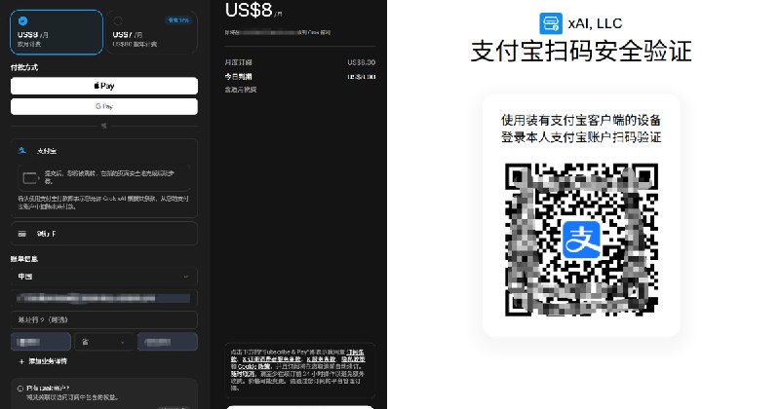Select the US$7 per month annual billing plan
Screen dimensions: 780x409
(151, 32)
